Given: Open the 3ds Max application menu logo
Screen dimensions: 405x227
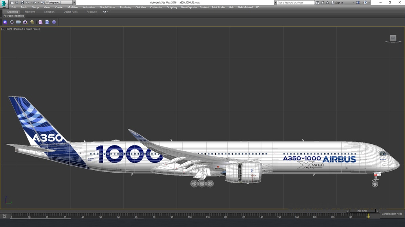Looking at the screenshot, I should tap(4, 3).
